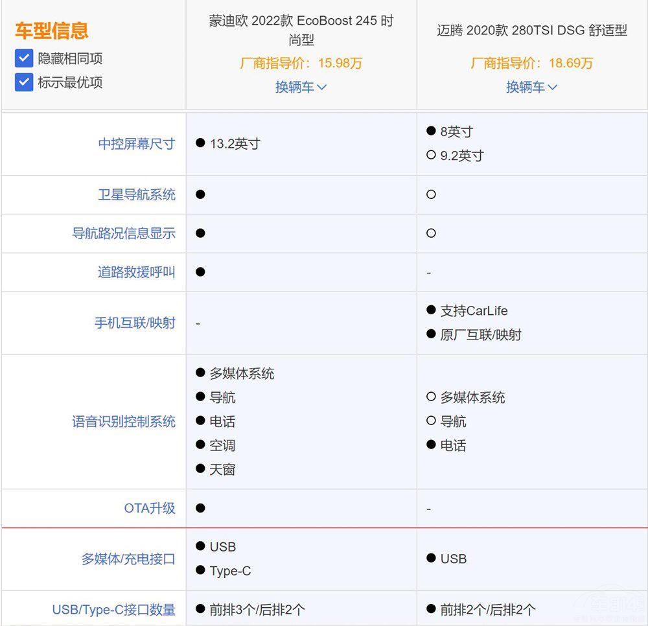Open 换辆车 dropdown under 迈腾
This screenshot has width=648, height=626.
531,87
